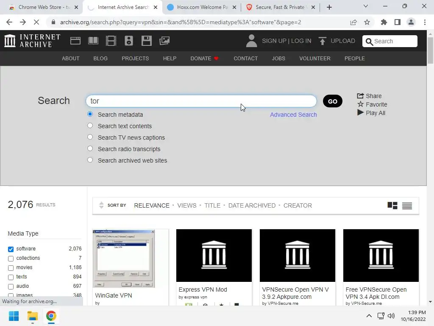Image resolution: width=434 pixels, height=326 pixels.
Task: Open the VOLUNTEER menu item
Action: [315, 59]
